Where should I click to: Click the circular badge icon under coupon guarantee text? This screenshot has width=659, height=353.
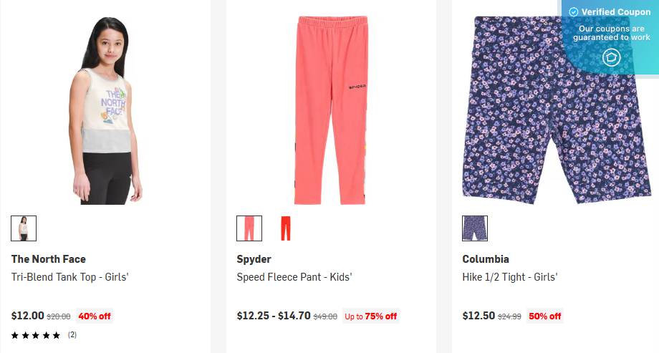(611, 57)
